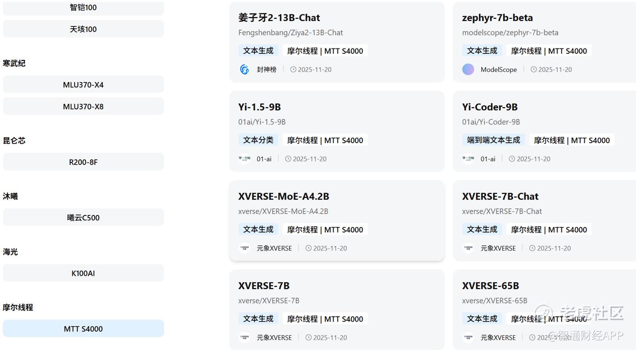Image resolution: width=636 pixels, height=350 pixels.
Task: Click 文本生成 tag on XVERSE-65B card
Action: pos(482,319)
